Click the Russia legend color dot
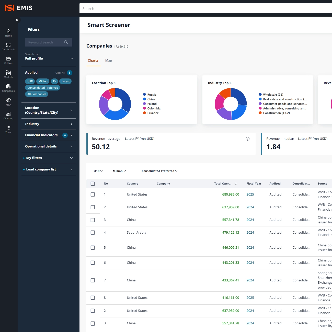332x332 pixels. [x=144, y=95]
